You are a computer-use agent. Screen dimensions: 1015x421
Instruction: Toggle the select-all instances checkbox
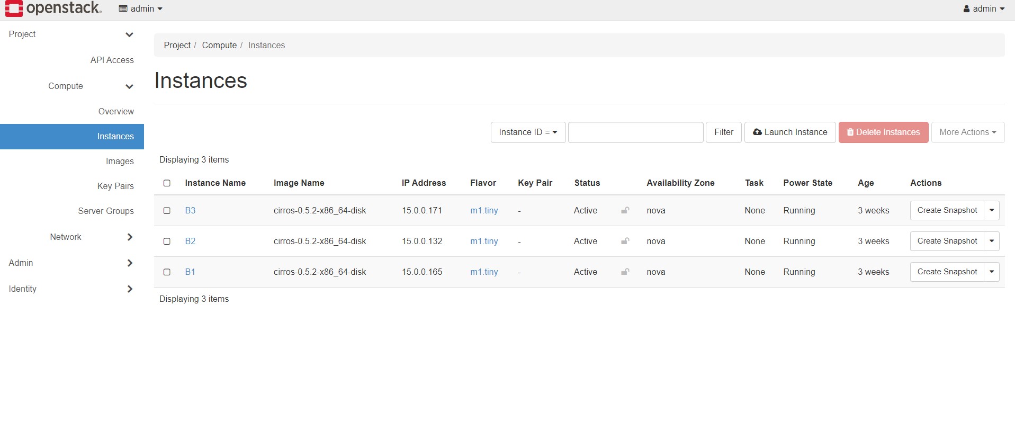pos(167,183)
